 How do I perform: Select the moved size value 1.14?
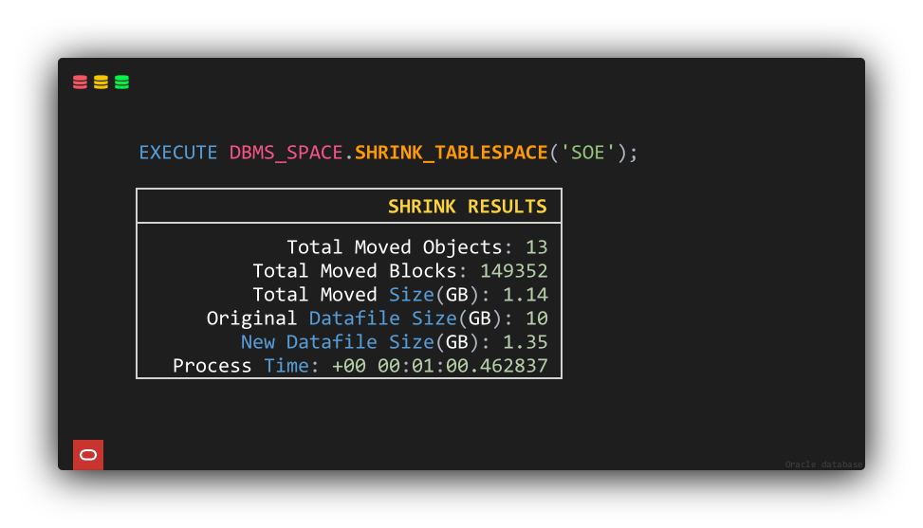pos(526,295)
